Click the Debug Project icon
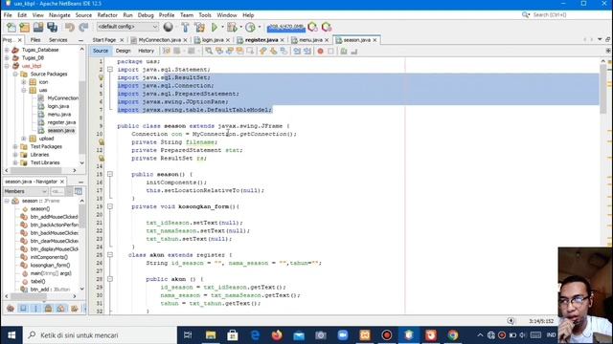This screenshot has width=613, height=344. 232,27
